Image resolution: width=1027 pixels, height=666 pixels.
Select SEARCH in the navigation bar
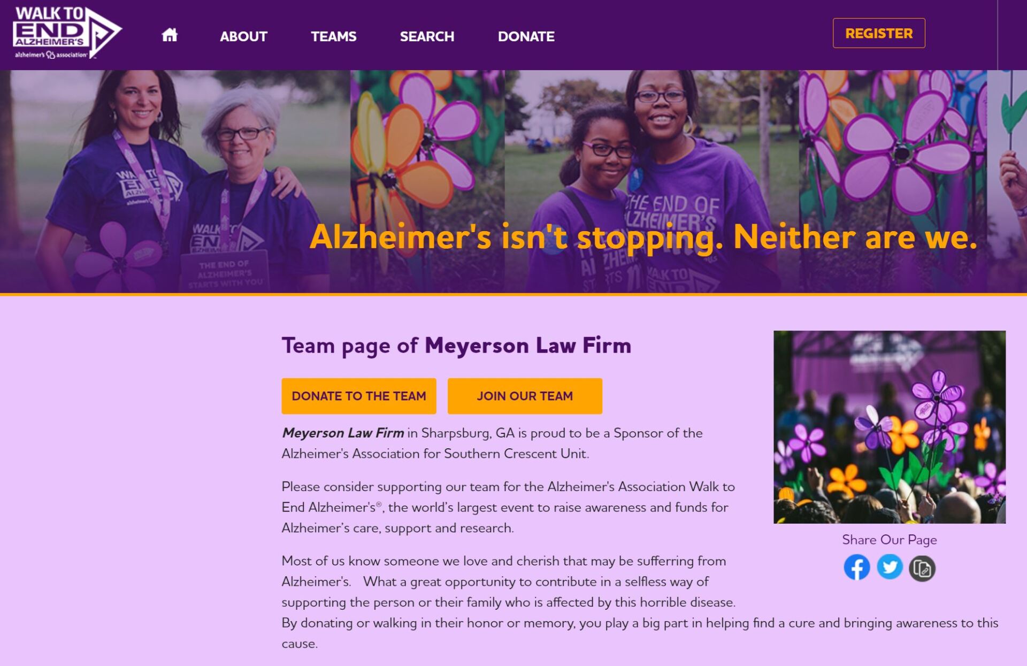[x=427, y=36]
